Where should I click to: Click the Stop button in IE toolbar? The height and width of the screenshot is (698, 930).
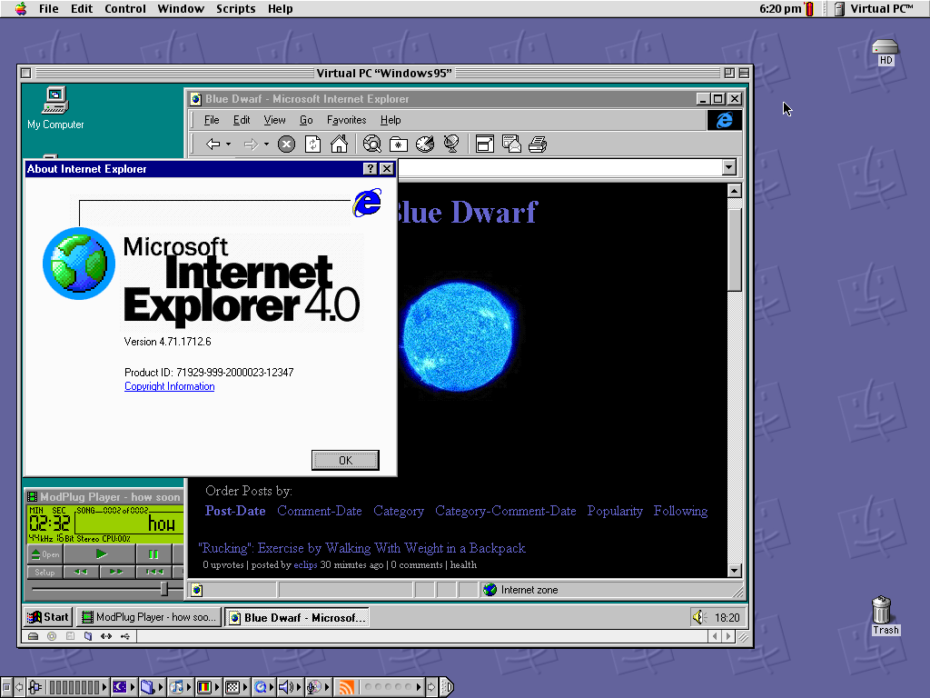coord(286,145)
